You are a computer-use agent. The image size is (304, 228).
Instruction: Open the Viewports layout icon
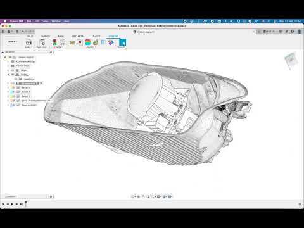click(170, 196)
